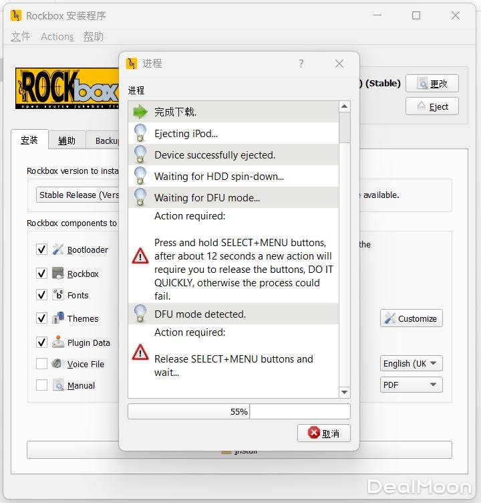Click the warning icon beside Release SELECT+MENU
Image resolution: width=481 pixels, height=503 pixels.
[140, 353]
